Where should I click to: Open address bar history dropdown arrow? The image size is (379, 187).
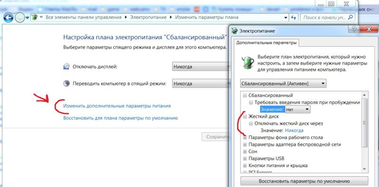(286, 18)
